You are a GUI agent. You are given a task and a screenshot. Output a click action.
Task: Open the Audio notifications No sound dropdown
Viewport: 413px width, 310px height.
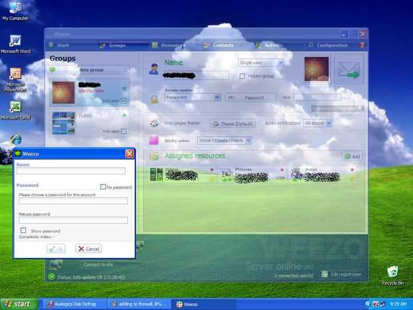click(x=317, y=123)
